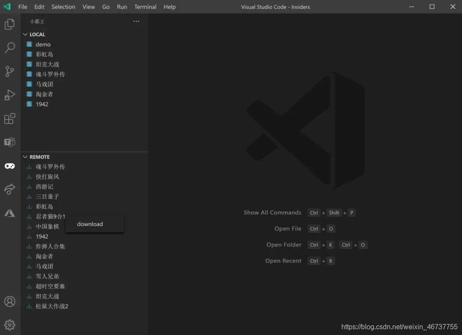Open the Help menu
462x335 pixels.
[170, 7]
